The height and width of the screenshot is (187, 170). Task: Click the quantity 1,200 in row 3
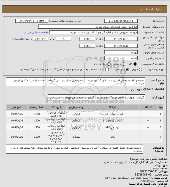[37, 127]
